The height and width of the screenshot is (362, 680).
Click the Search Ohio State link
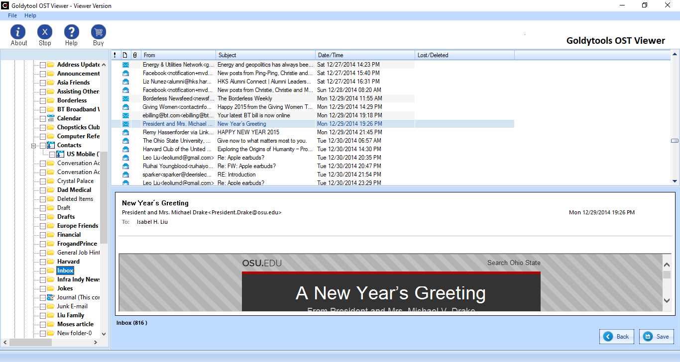(x=514, y=263)
